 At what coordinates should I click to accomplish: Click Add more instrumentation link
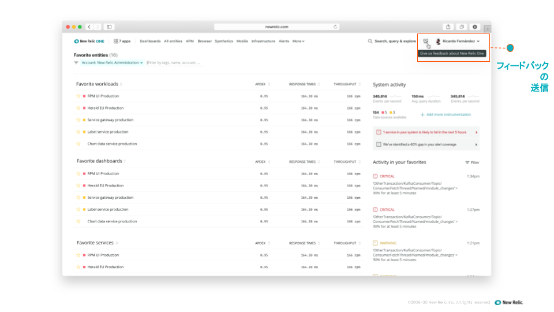click(446, 114)
